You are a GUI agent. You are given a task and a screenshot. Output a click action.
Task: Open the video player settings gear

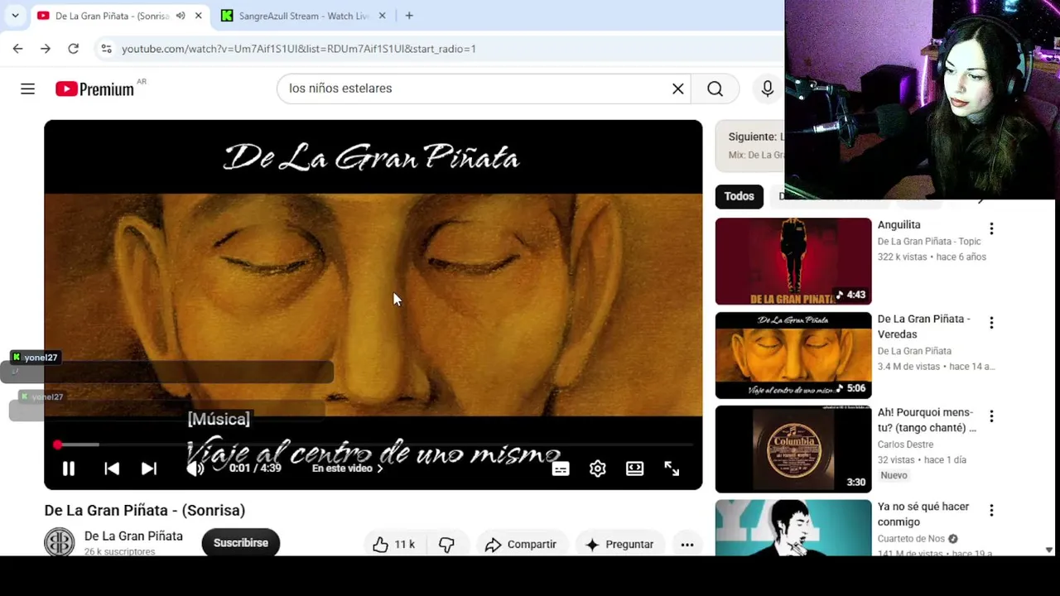coord(598,469)
